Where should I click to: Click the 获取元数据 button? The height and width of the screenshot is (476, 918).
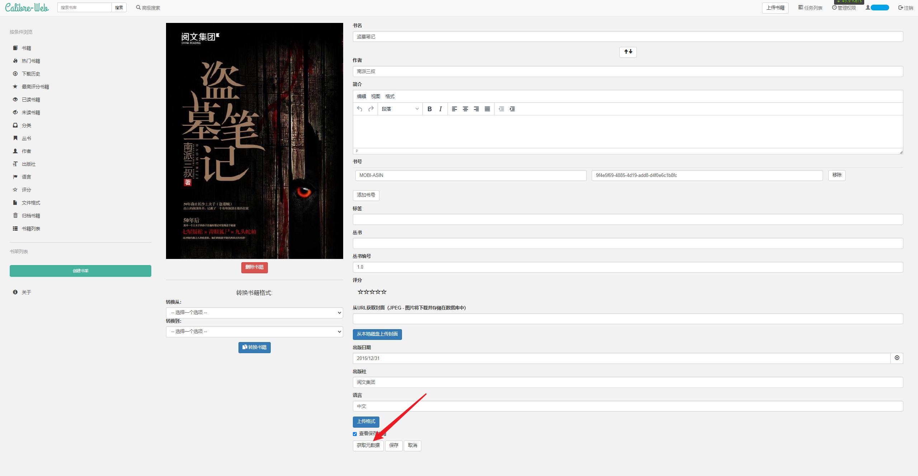tap(368, 446)
